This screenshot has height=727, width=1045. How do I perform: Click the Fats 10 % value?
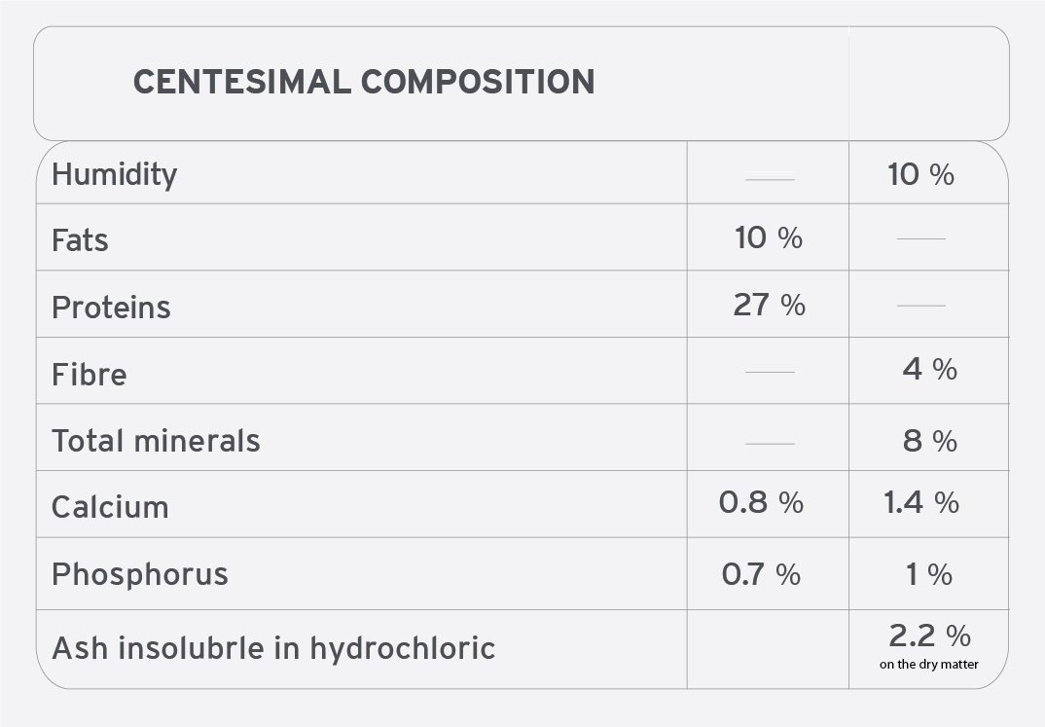[769, 237]
